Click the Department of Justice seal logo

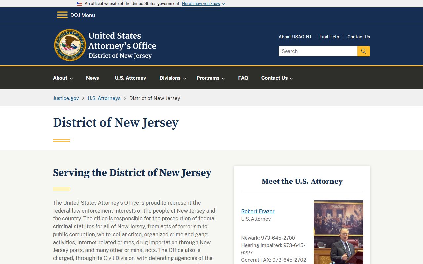70,45
